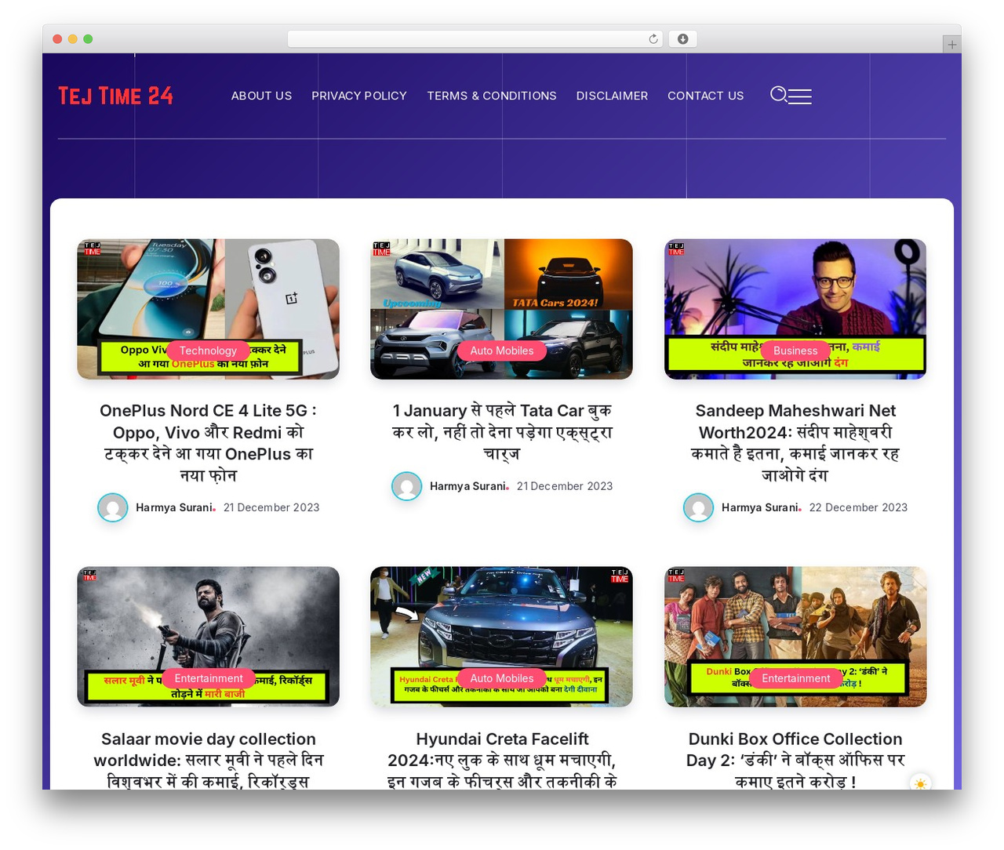The height and width of the screenshot is (850, 1004).
Task: Click Harmya Surani author under Sandeep Maheshwari article
Action: pos(759,507)
